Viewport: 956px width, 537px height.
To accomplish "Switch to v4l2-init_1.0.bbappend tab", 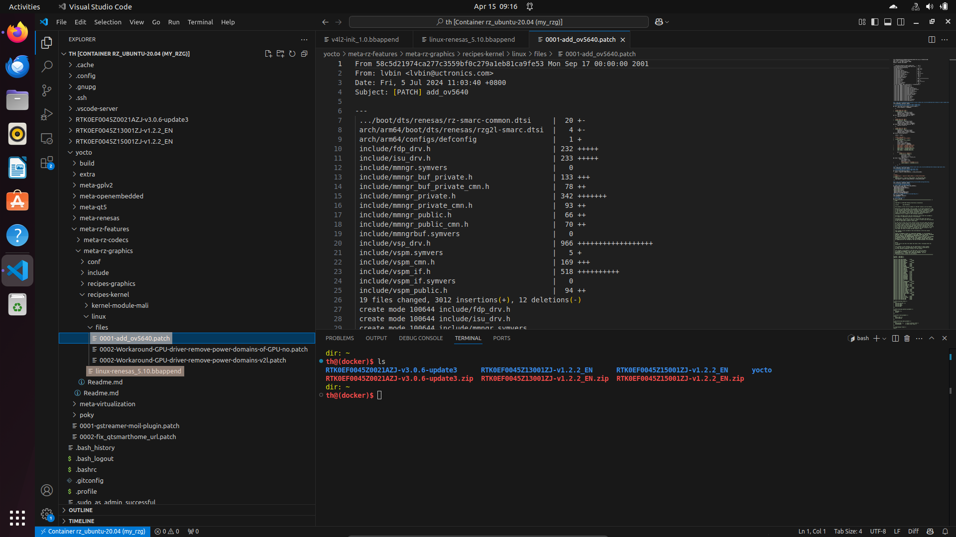I will click(365, 39).
